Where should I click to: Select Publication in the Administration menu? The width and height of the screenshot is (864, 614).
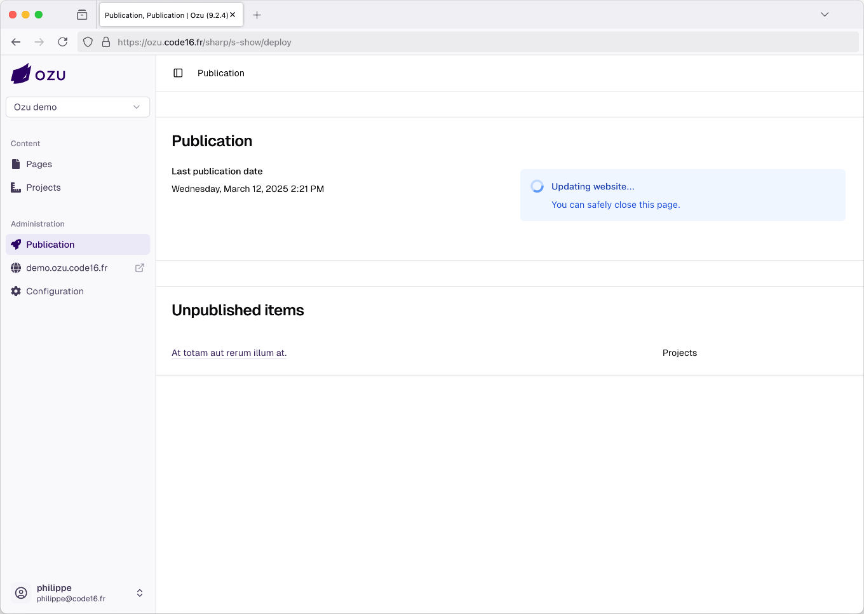click(x=49, y=244)
